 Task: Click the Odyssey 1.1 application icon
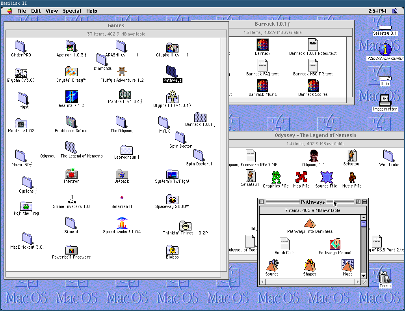(x=313, y=156)
